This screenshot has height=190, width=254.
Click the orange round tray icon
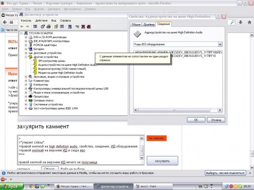click(235, 187)
